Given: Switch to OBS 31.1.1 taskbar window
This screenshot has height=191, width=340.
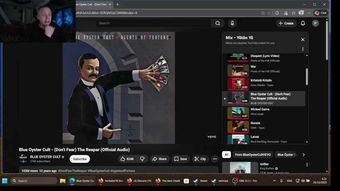Looking at the screenshot, I should [x=245, y=181].
